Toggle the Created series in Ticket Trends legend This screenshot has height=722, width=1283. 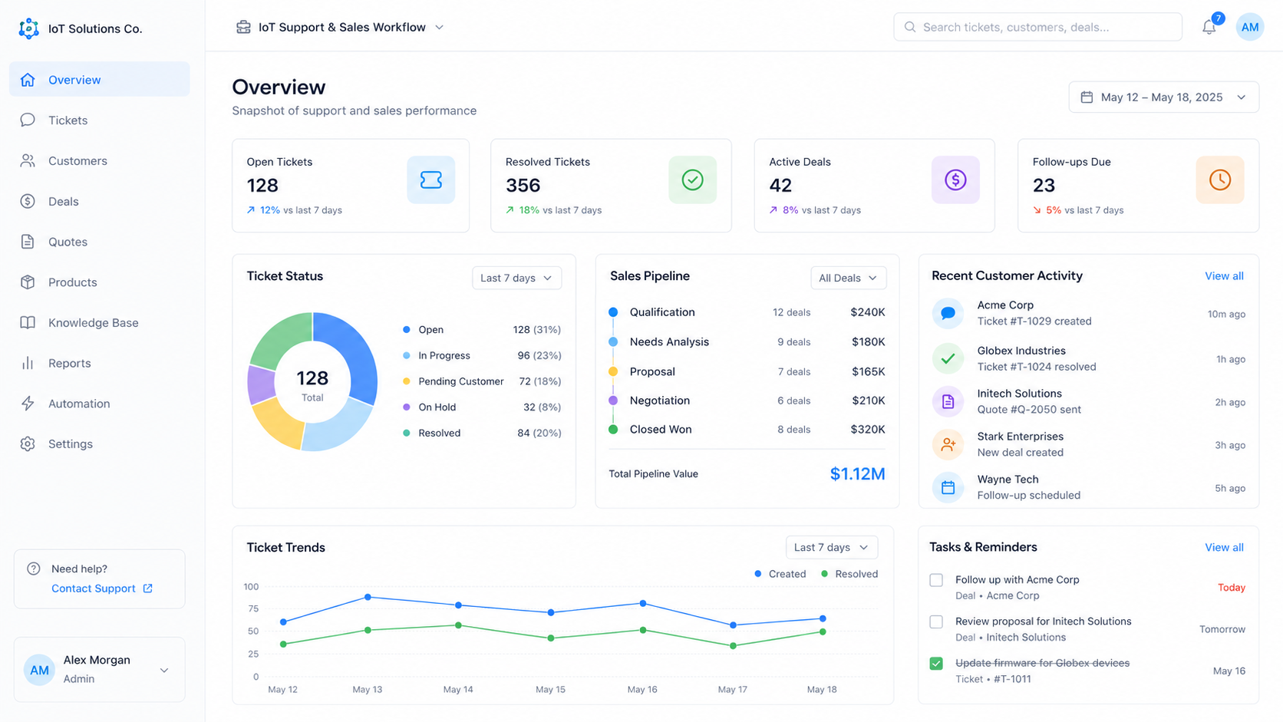780,574
